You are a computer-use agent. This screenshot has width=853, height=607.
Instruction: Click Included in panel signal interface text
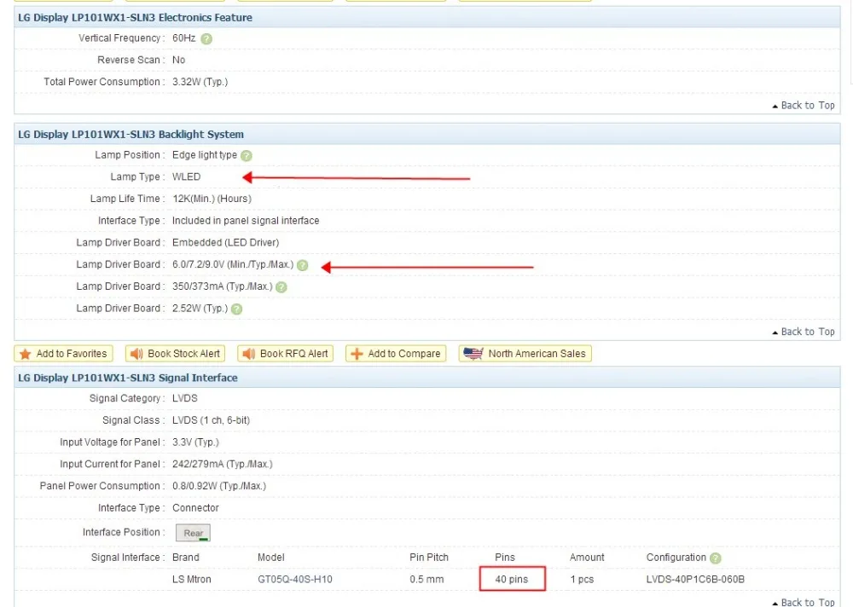click(x=246, y=221)
